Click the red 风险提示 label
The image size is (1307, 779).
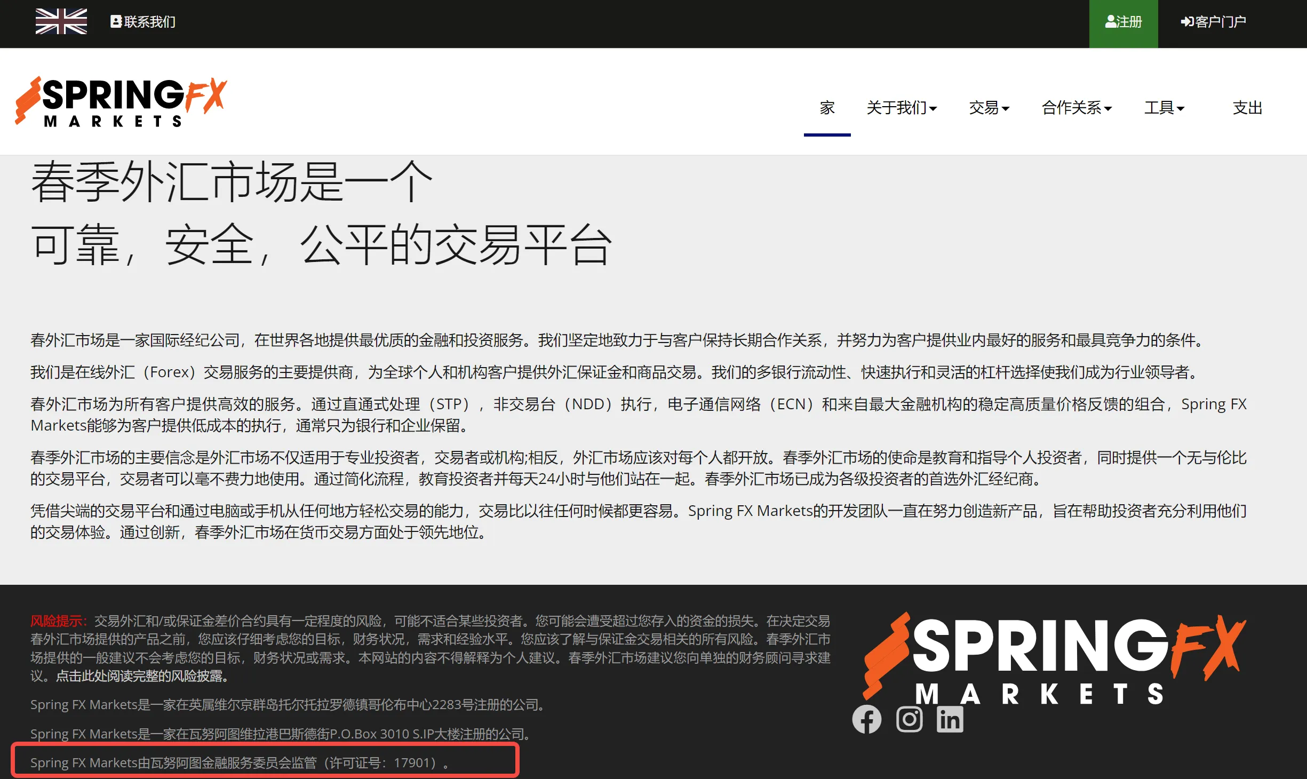58,621
